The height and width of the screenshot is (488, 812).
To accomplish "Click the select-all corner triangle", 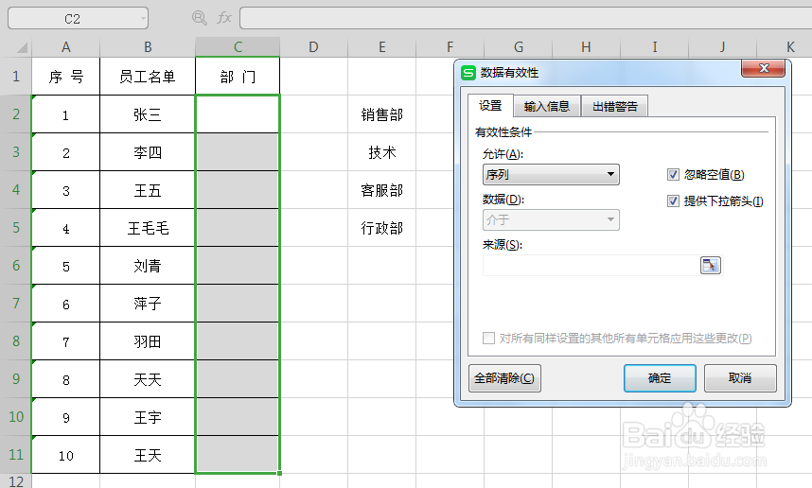I will (21, 47).
